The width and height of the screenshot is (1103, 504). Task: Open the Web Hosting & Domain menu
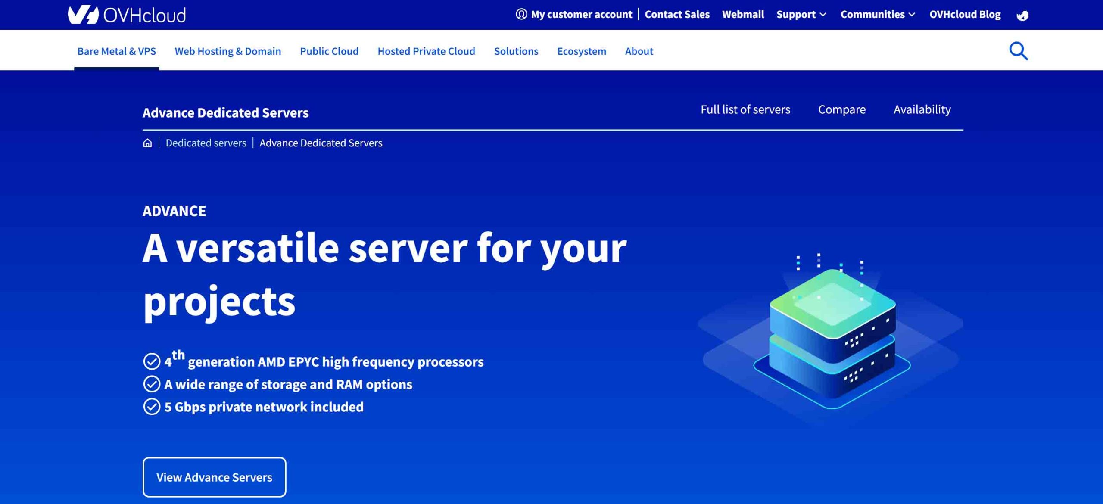click(228, 51)
